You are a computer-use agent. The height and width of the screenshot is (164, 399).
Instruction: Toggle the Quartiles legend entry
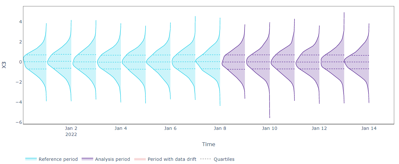pos(217,159)
